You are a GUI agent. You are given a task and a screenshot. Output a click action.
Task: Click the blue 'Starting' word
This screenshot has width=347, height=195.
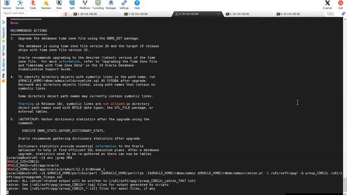(x=26, y=103)
